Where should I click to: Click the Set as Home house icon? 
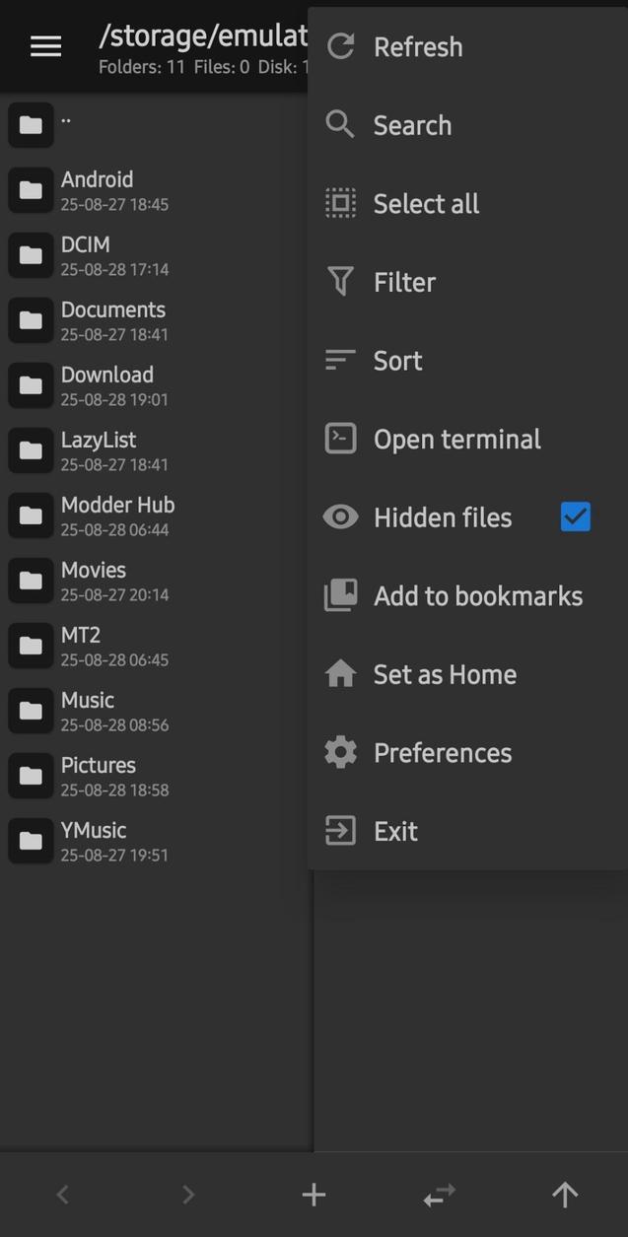[x=340, y=674]
